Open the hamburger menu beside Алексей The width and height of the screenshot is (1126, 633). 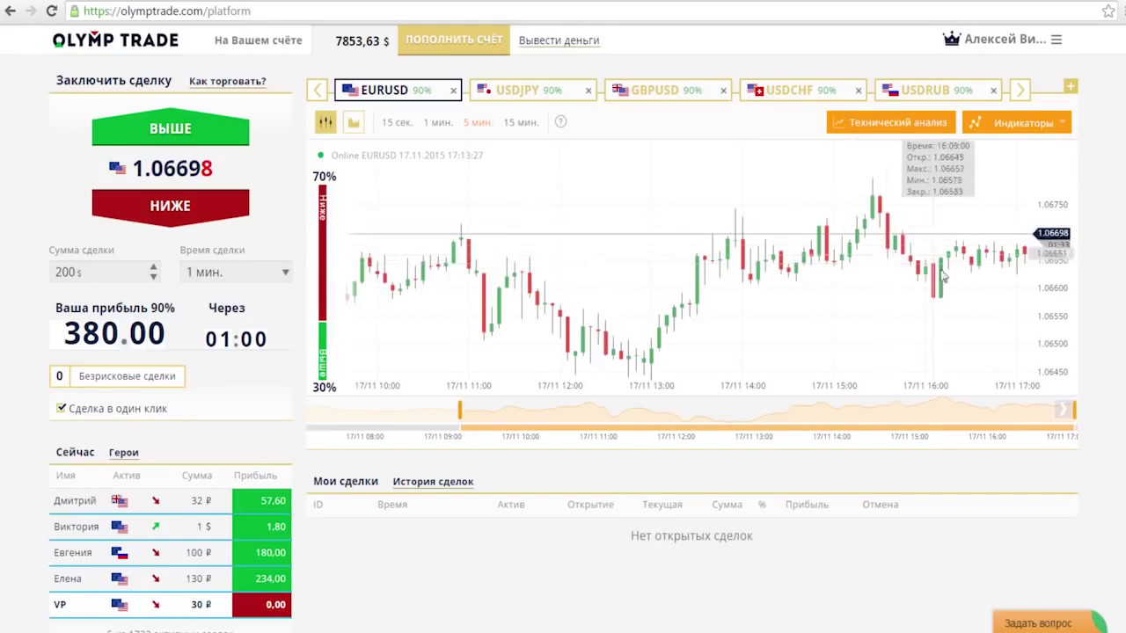tap(1057, 40)
